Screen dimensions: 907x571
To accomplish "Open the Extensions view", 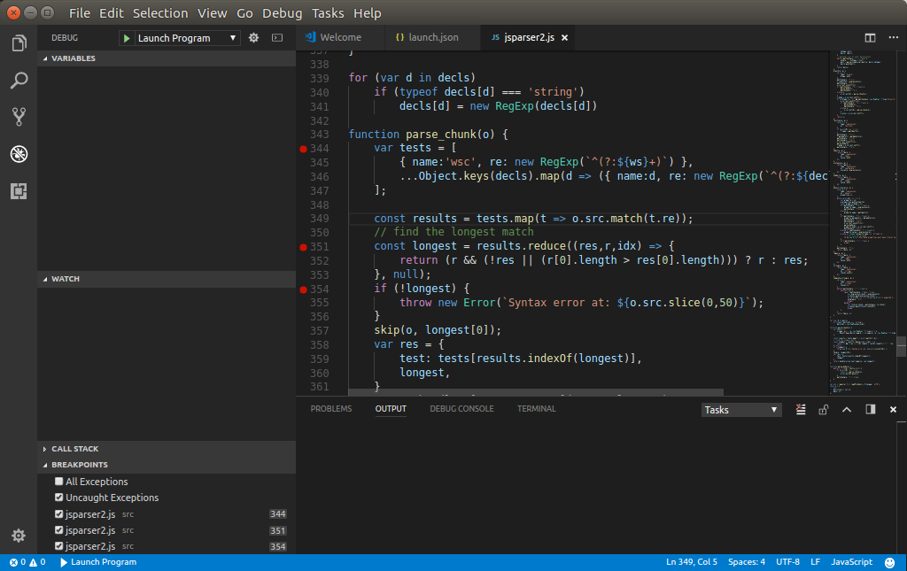I will [19, 191].
